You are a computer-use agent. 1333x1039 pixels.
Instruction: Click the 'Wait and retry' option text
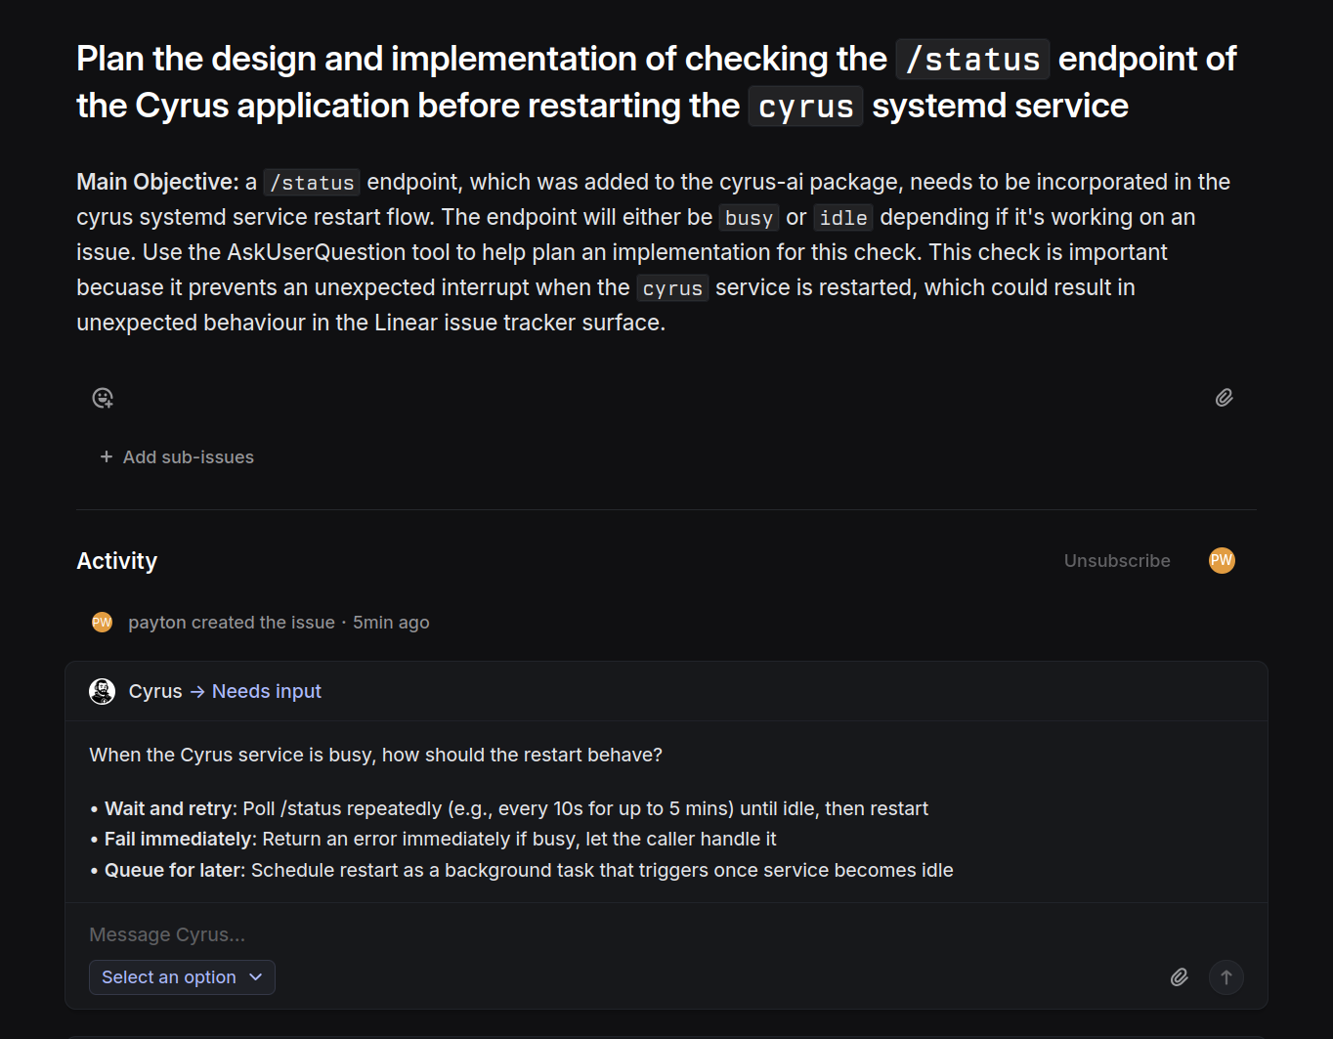point(170,808)
